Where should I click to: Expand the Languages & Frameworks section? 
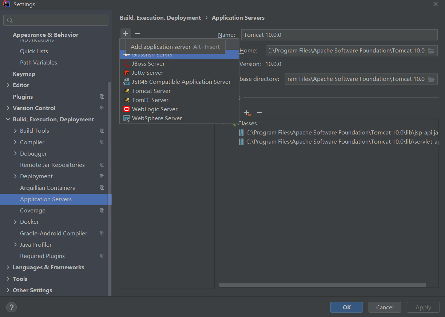point(8,267)
